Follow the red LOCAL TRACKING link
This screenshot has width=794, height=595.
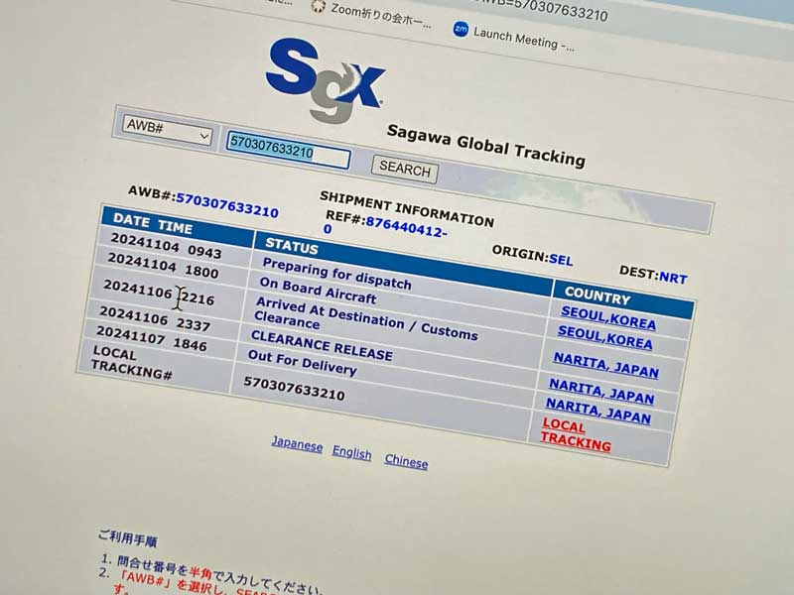pyautogui.click(x=576, y=436)
